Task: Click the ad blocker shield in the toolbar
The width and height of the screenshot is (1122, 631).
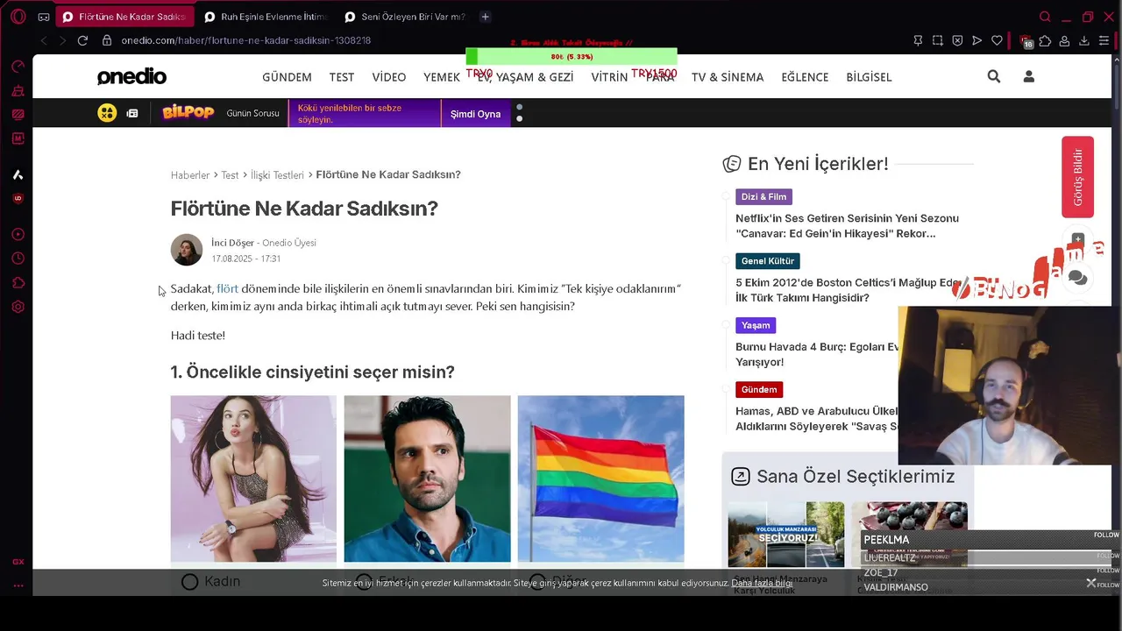Action: pyautogui.click(x=957, y=40)
